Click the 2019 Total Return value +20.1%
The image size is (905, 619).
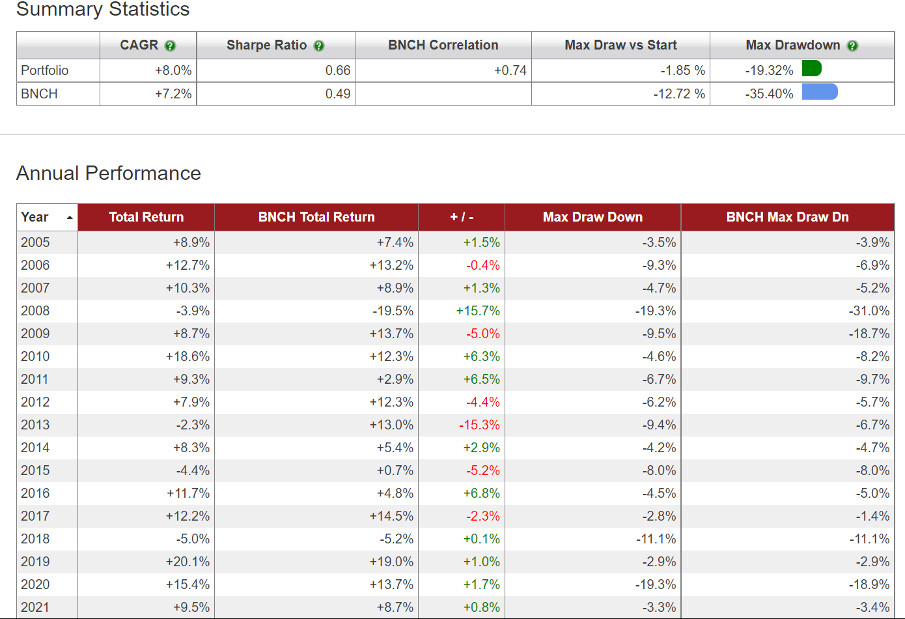[188, 562]
